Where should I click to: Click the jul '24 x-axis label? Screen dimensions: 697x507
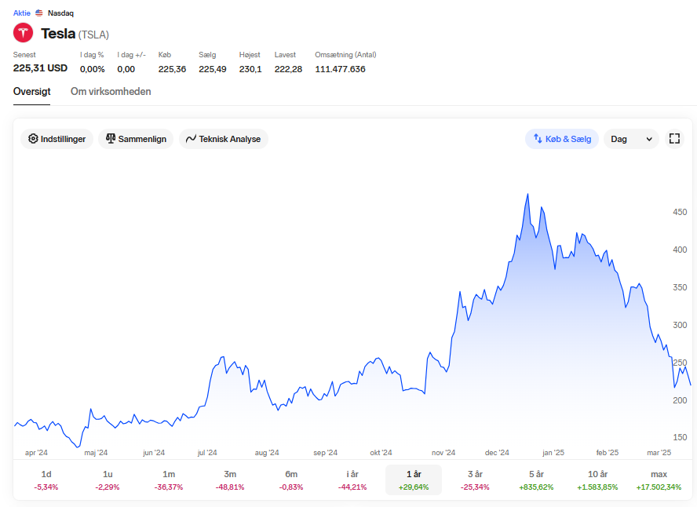pos(207,452)
